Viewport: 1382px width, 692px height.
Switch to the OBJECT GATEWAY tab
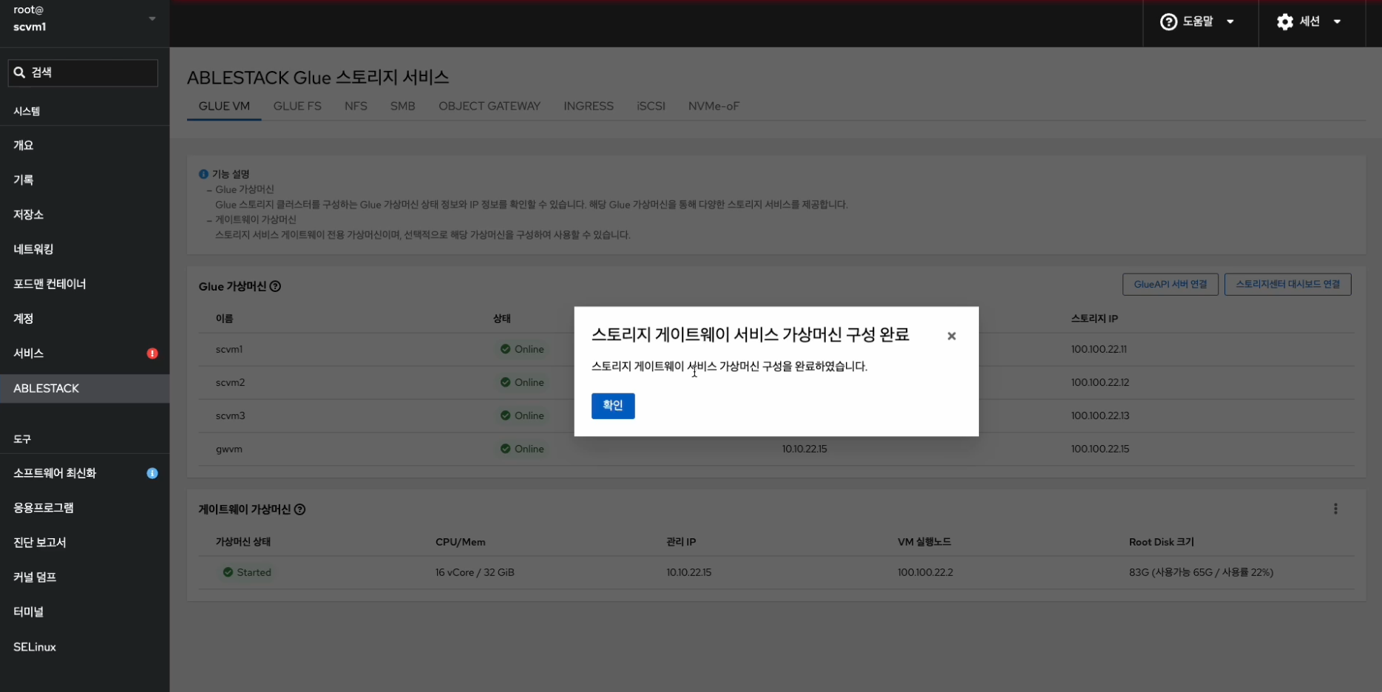pyautogui.click(x=490, y=106)
